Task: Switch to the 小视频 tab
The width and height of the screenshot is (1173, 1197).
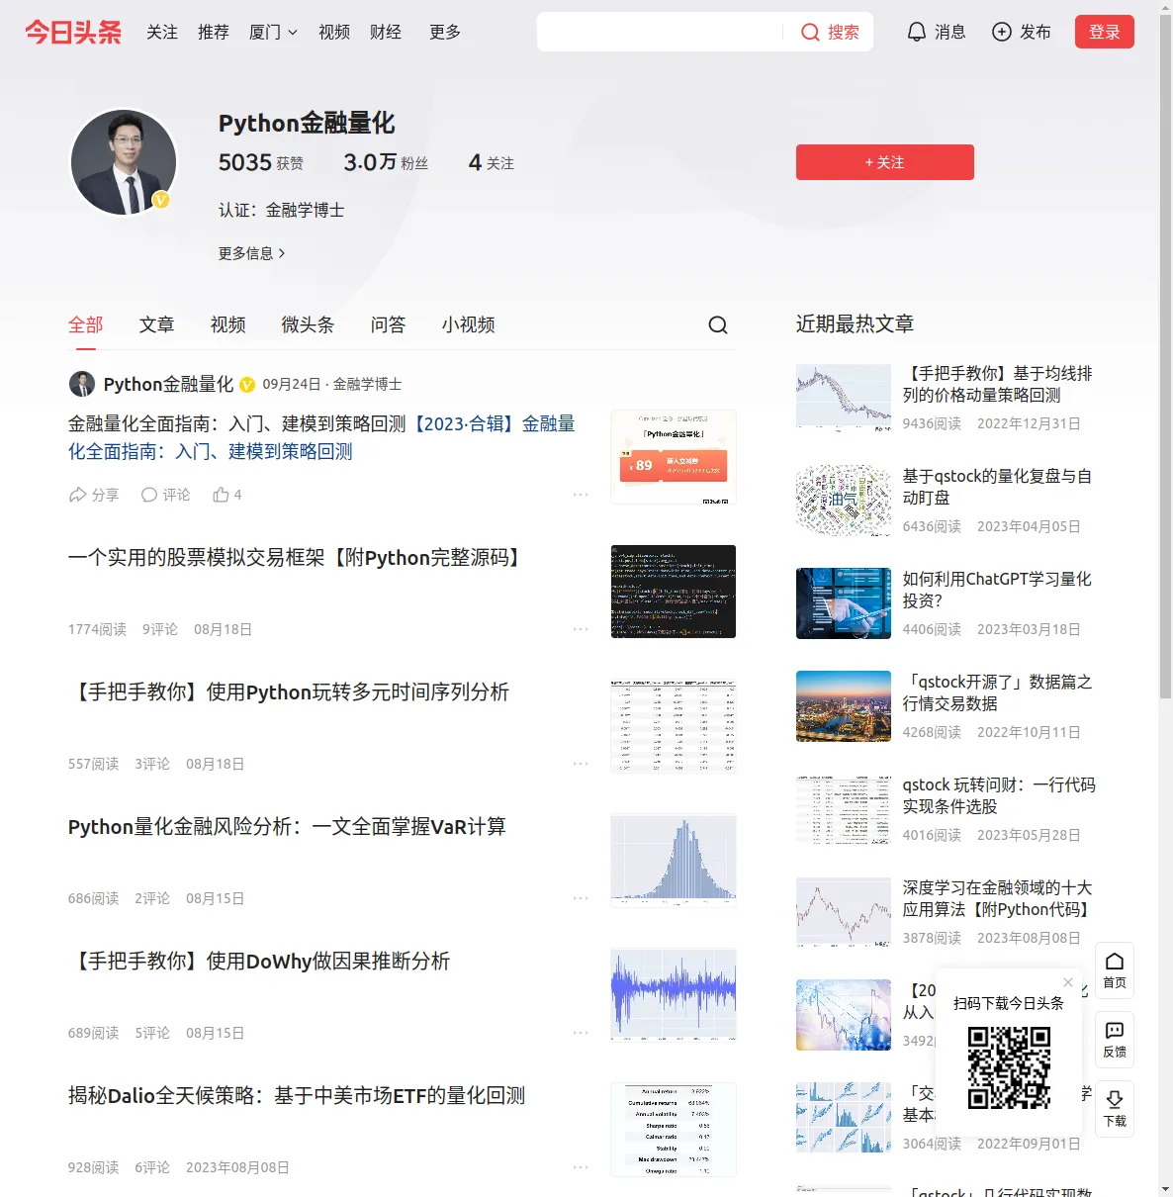Action: point(469,324)
